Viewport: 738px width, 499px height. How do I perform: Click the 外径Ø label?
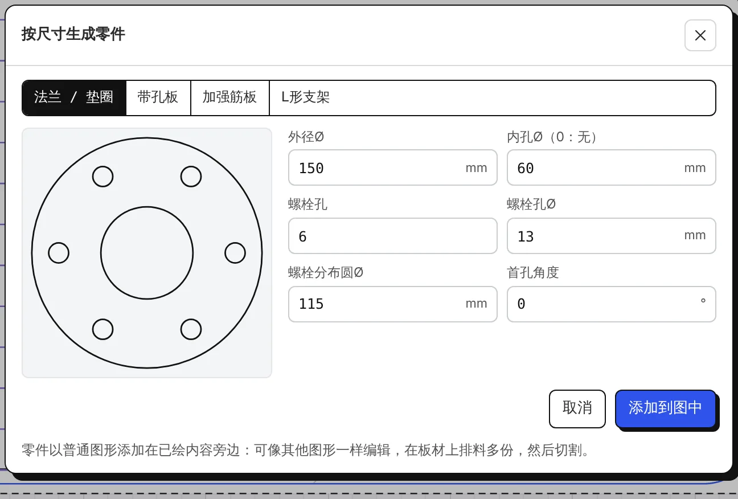(306, 137)
